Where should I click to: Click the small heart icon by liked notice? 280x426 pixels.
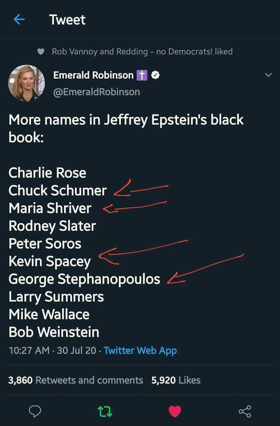tap(41, 52)
